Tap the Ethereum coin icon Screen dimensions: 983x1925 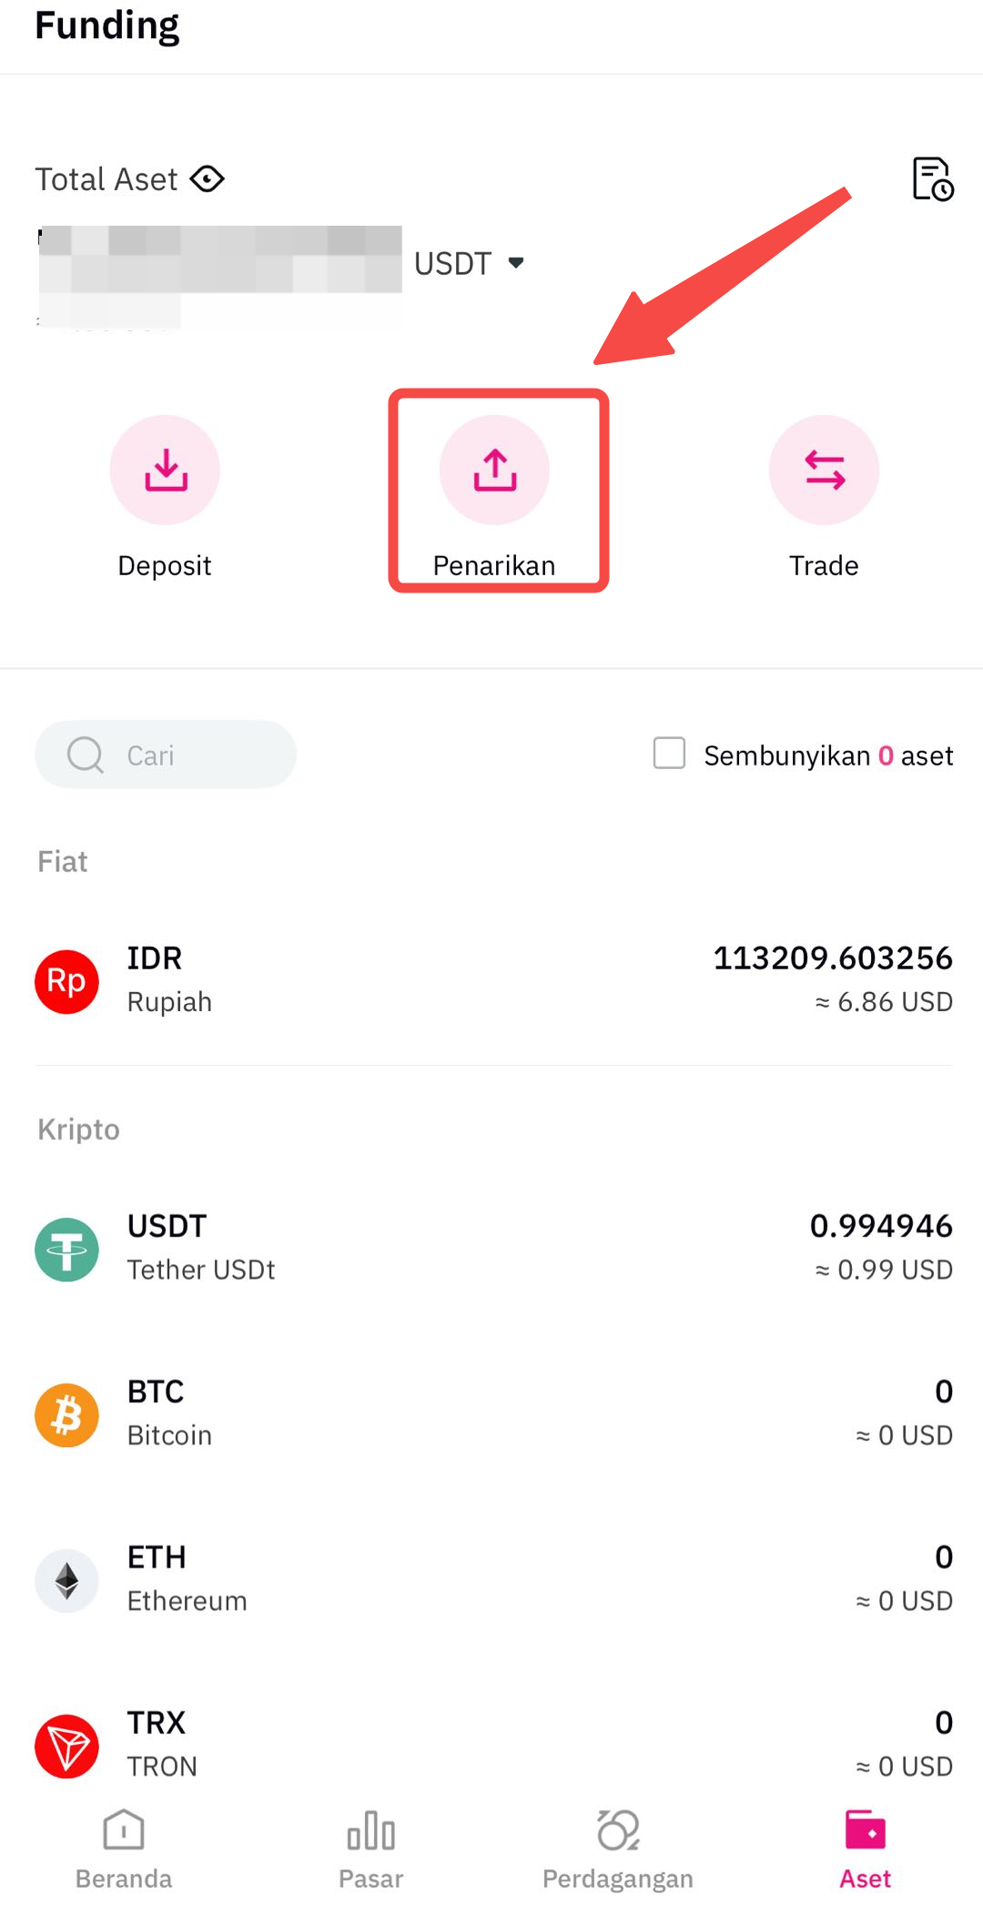[66, 1581]
